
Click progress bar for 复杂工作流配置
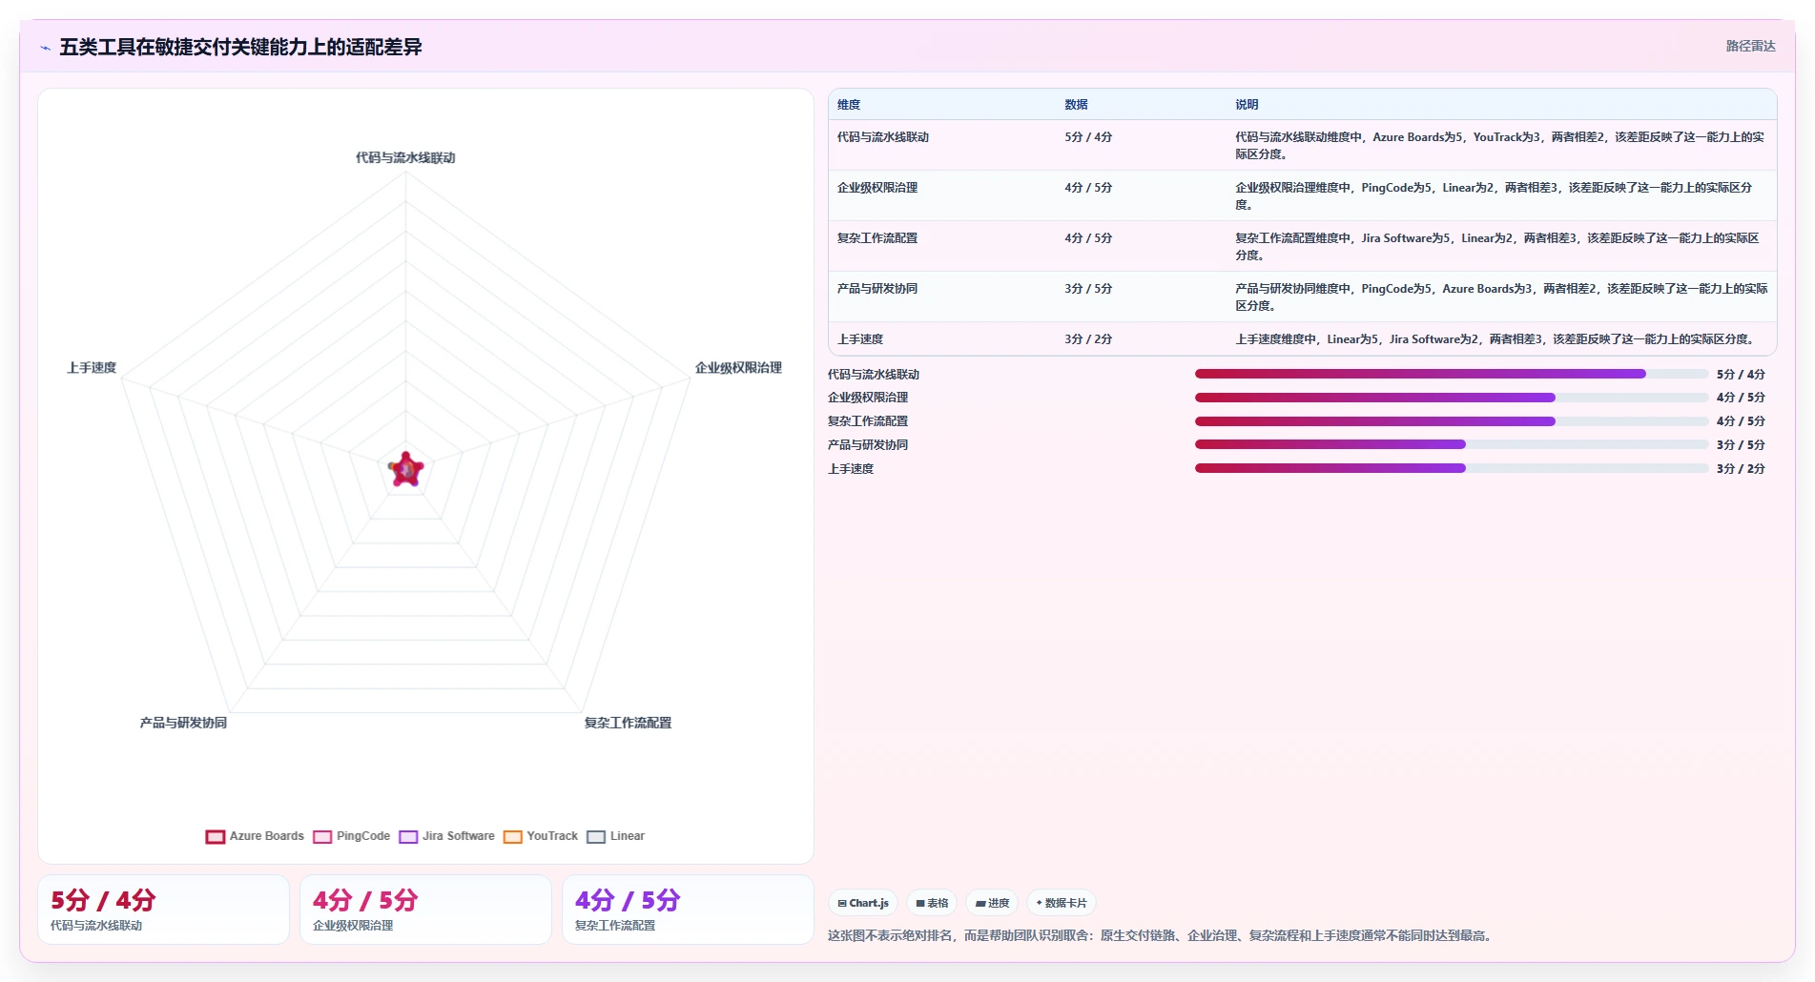(1452, 421)
